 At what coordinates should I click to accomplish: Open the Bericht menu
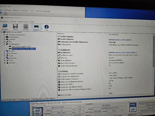coord(13,21)
